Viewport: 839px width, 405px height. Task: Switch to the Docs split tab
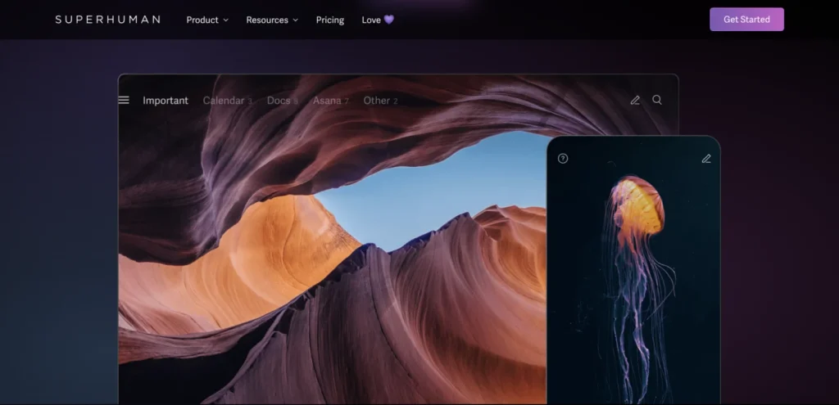283,101
